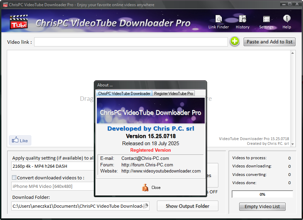Click the thumbs-up Close icon in About dialog
The height and width of the screenshot is (220, 303).
pos(145,188)
